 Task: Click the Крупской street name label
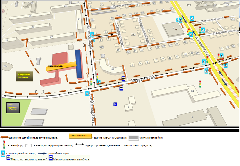(x=143, y=79)
